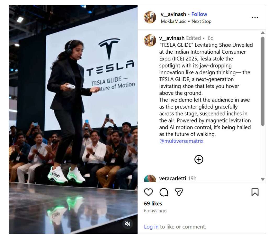Expand more comments with the plus control
The height and width of the screenshot is (240, 268).
199,159
